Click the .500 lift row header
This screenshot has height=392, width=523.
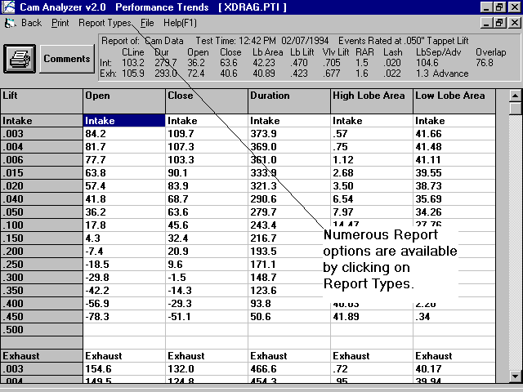pyautogui.click(x=42, y=330)
